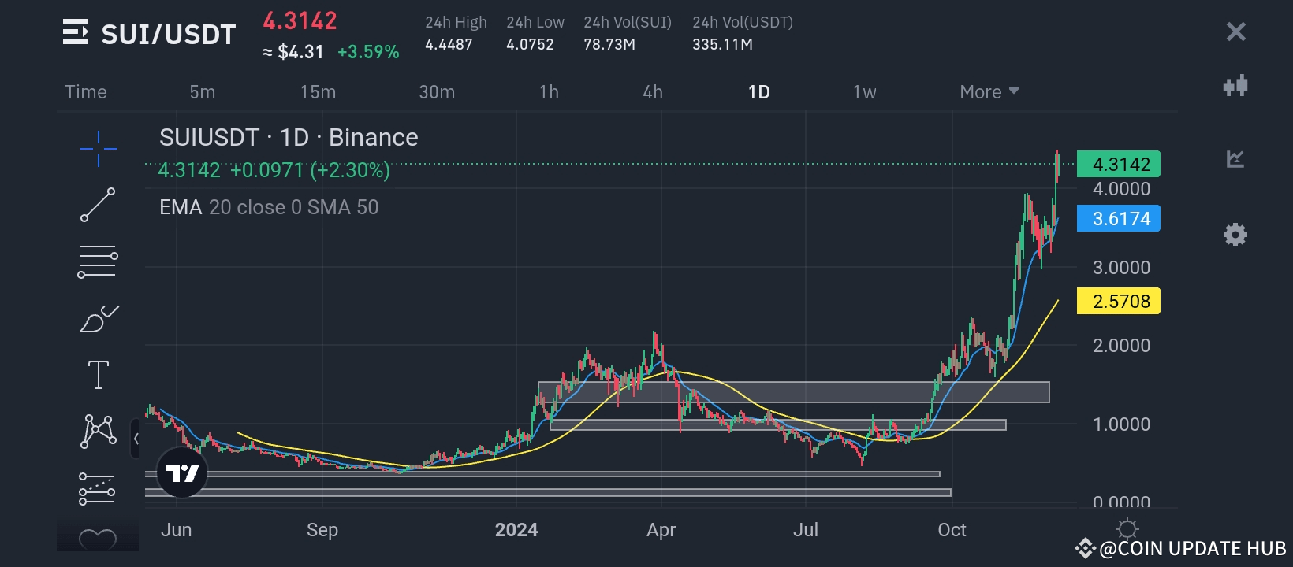Tap the SUI/USDT pair title
This screenshot has height=567, width=1293.
click(x=169, y=34)
